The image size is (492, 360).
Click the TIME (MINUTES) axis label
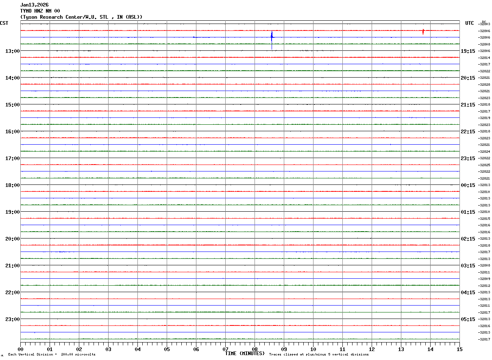[x=245, y=353]
